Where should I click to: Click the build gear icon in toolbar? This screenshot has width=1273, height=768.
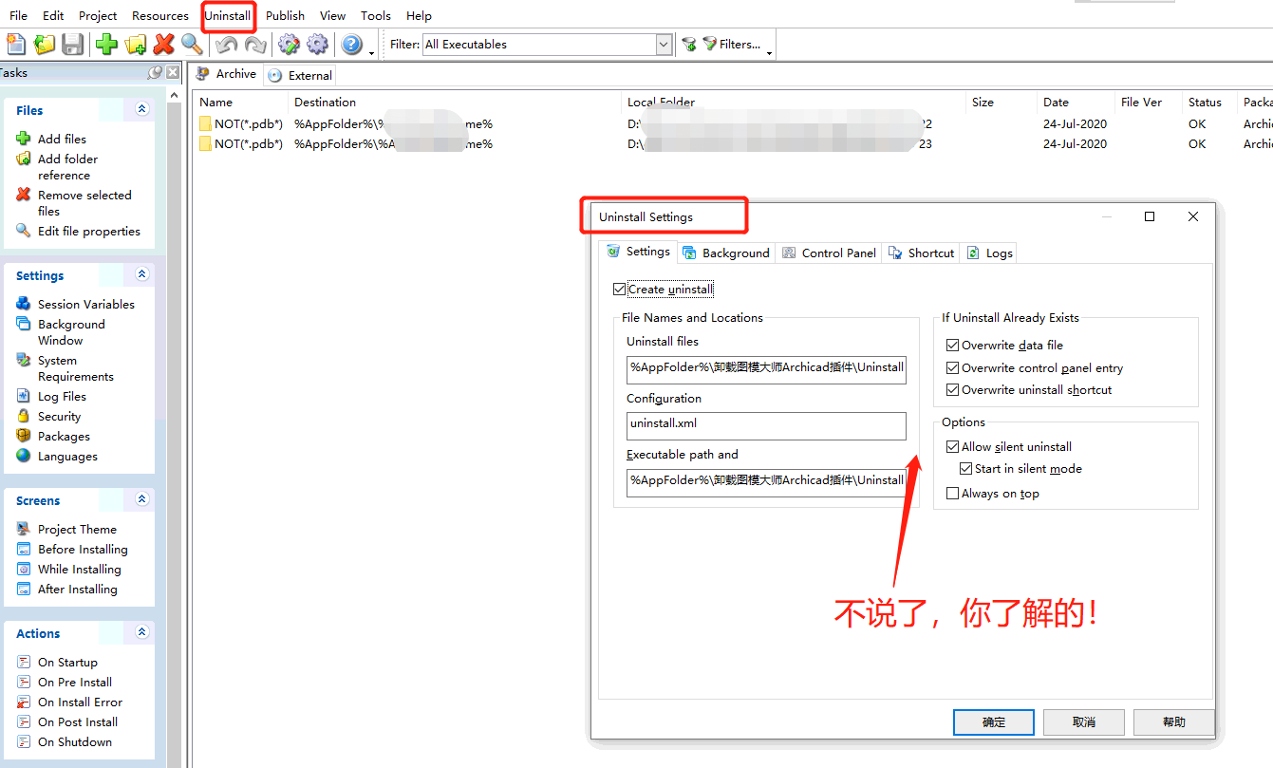(317, 44)
